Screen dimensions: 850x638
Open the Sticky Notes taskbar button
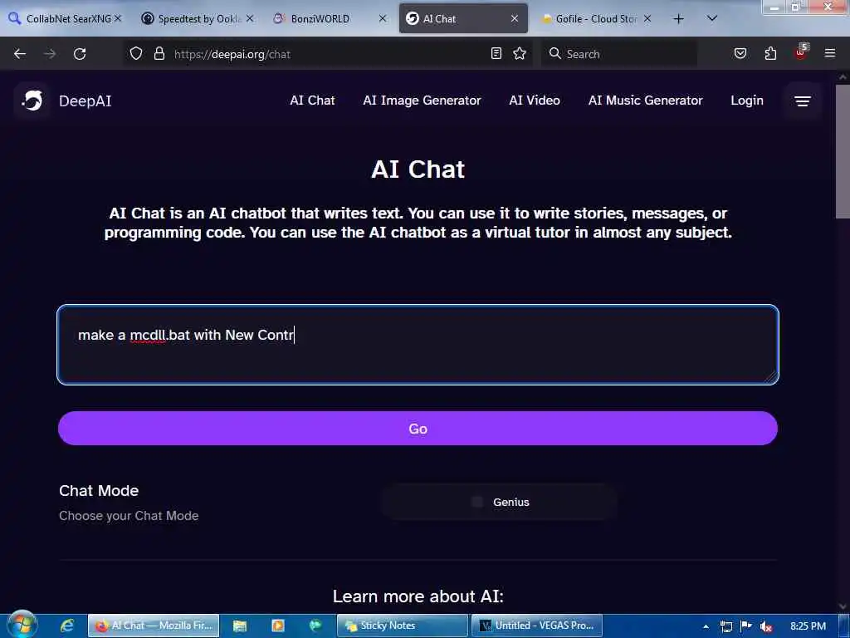403,626
